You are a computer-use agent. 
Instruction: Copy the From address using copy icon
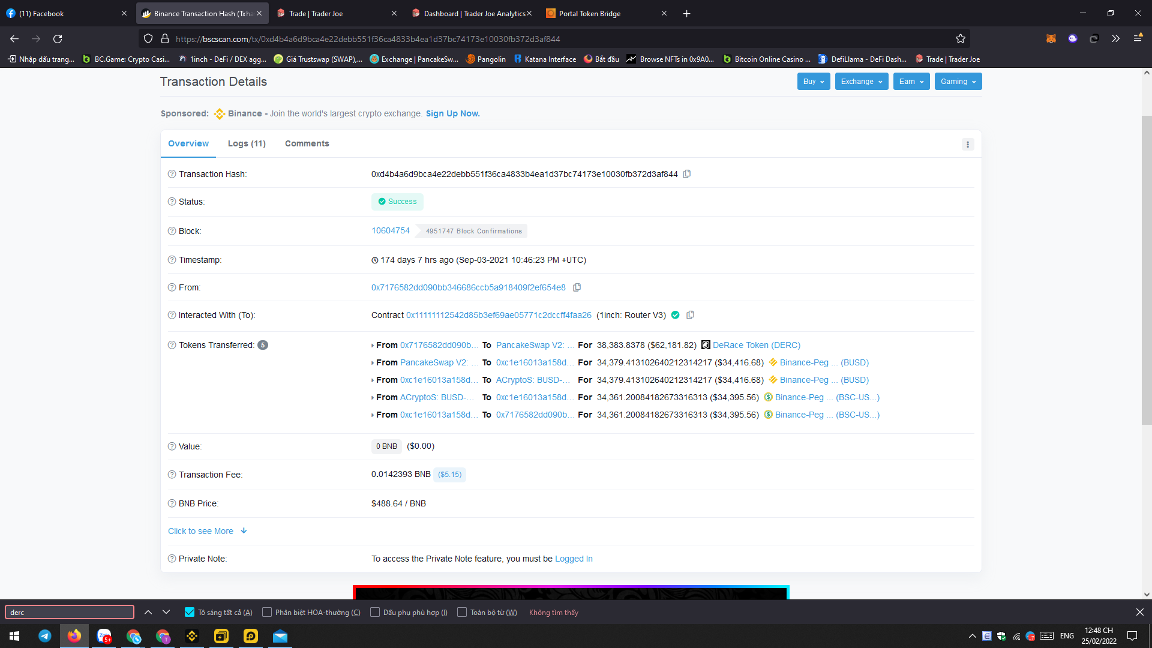coord(577,287)
